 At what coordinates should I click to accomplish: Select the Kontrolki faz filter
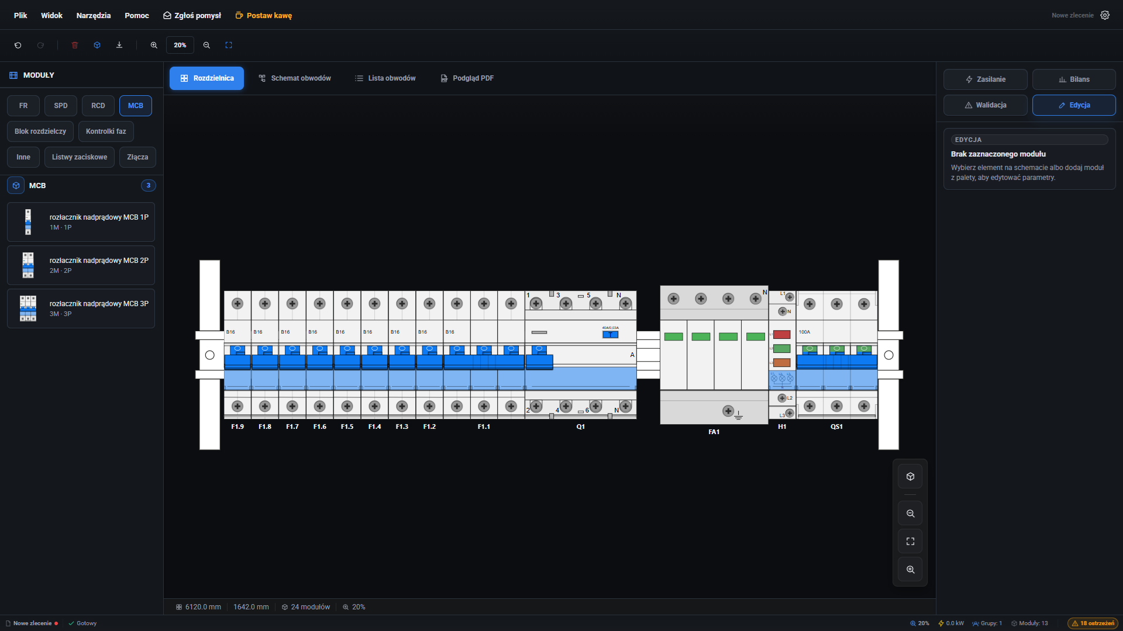tap(106, 131)
